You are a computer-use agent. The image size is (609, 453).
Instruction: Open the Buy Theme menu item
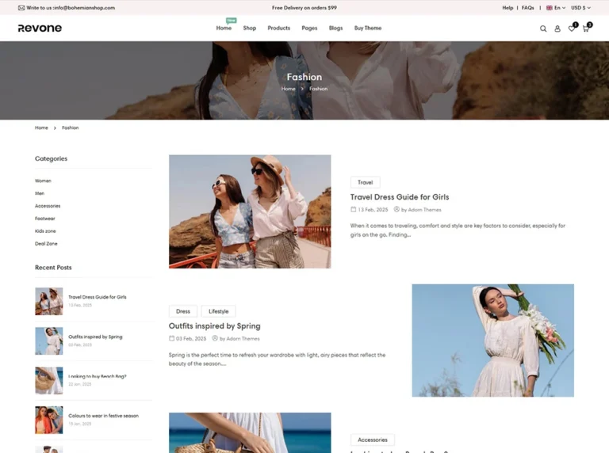368,28
